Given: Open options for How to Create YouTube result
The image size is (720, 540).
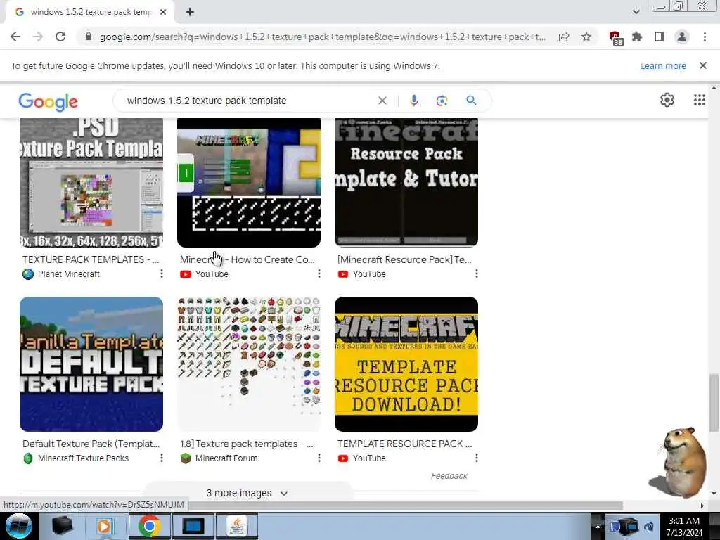Looking at the screenshot, I should tap(319, 274).
